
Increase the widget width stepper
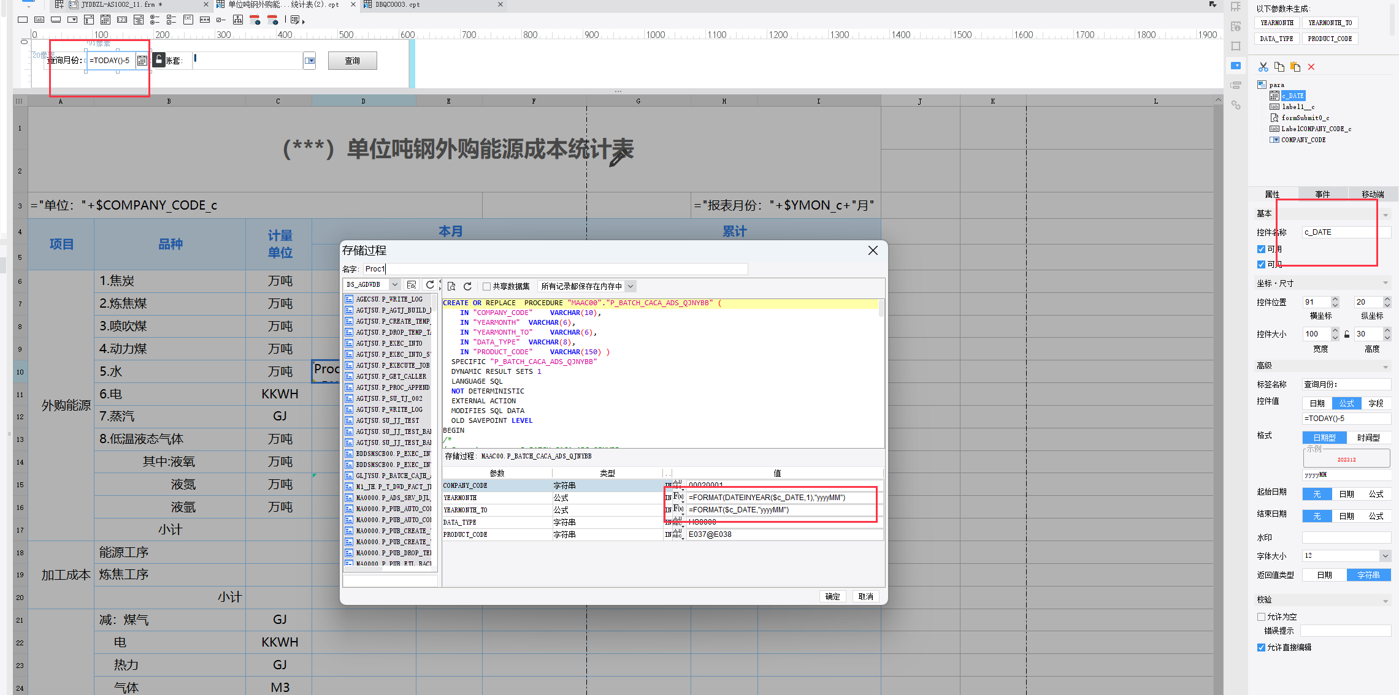(1335, 331)
